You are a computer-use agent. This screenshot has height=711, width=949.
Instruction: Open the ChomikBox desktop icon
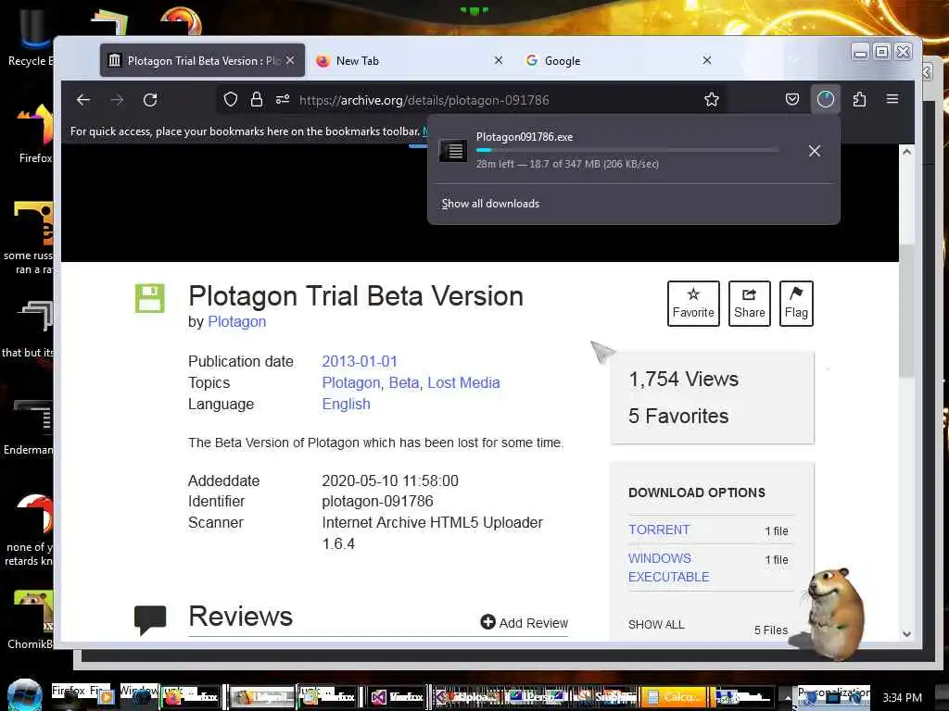(x=32, y=619)
